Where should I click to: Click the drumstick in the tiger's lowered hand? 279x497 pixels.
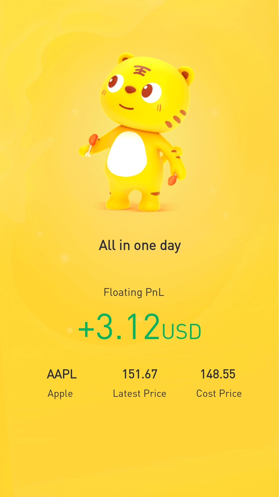pyautogui.click(x=172, y=180)
